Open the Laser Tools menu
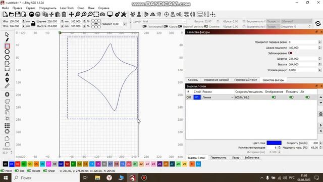The width and height of the screenshot is (323, 182). tap(67, 8)
